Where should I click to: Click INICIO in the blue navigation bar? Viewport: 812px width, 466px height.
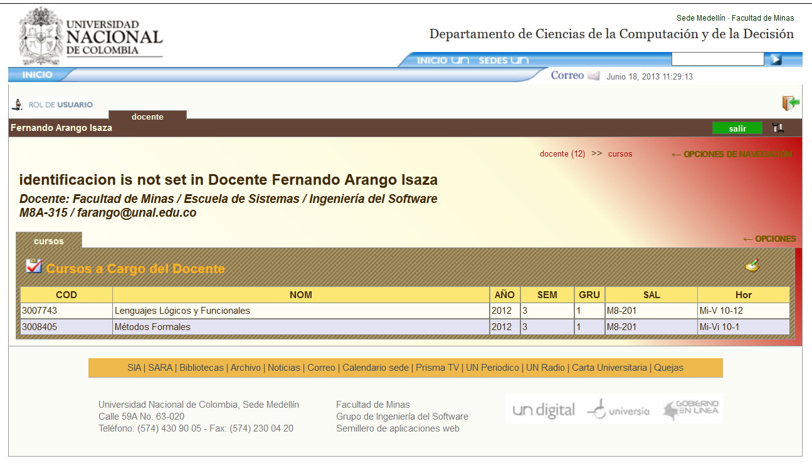click(38, 75)
